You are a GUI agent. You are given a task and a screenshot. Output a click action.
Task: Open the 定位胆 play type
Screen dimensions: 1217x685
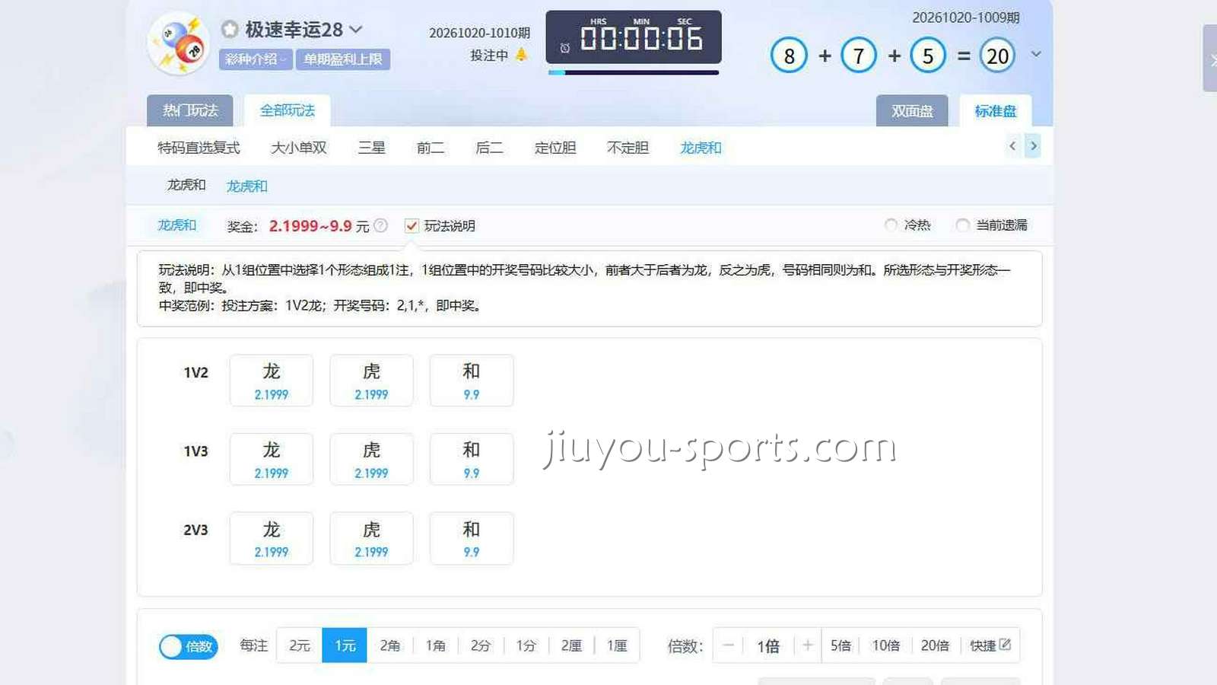pyautogui.click(x=555, y=148)
